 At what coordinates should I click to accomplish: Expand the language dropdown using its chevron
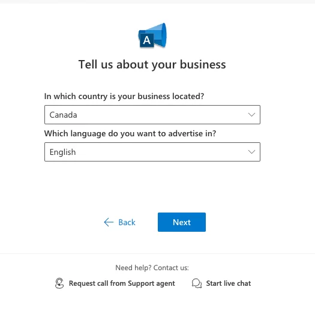(x=251, y=152)
